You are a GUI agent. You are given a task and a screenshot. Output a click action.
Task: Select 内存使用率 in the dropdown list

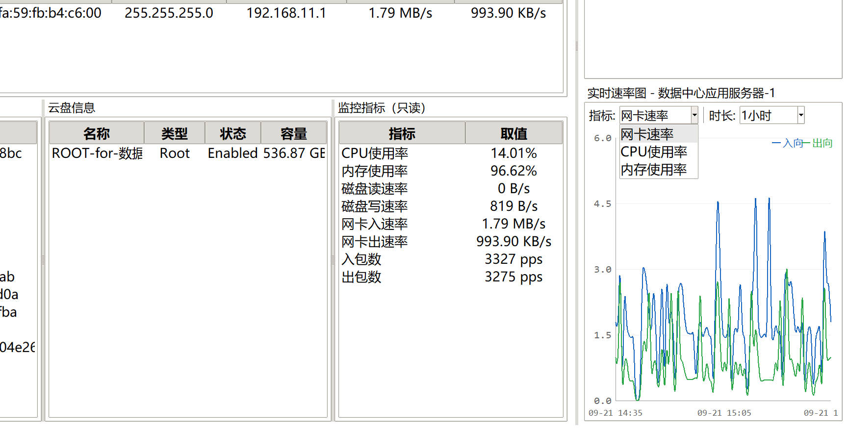coord(659,169)
